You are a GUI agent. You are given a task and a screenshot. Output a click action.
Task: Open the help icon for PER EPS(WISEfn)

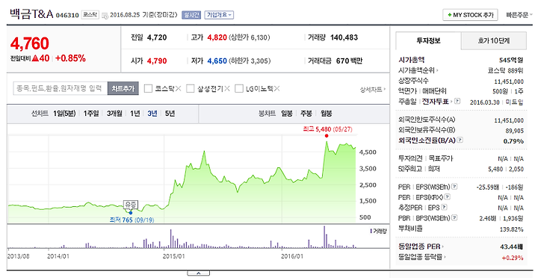pos(454,187)
